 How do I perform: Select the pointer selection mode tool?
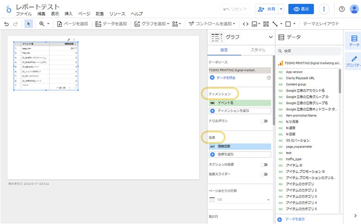click(28, 24)
